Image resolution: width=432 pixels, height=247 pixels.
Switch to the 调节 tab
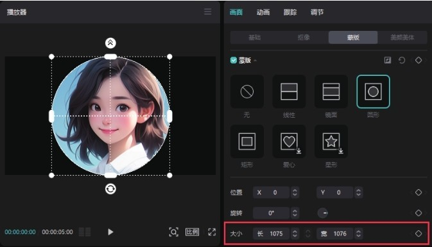pyautogui.click(x=317, y=12)
